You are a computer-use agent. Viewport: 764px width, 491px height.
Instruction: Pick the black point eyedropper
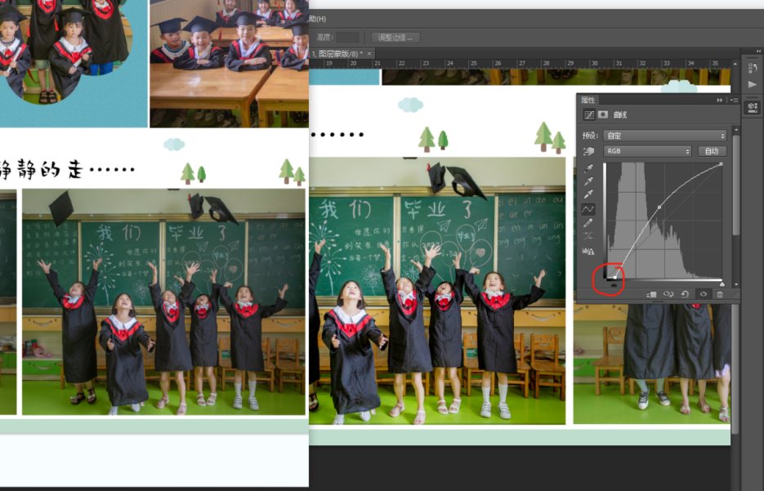point(588,168)
